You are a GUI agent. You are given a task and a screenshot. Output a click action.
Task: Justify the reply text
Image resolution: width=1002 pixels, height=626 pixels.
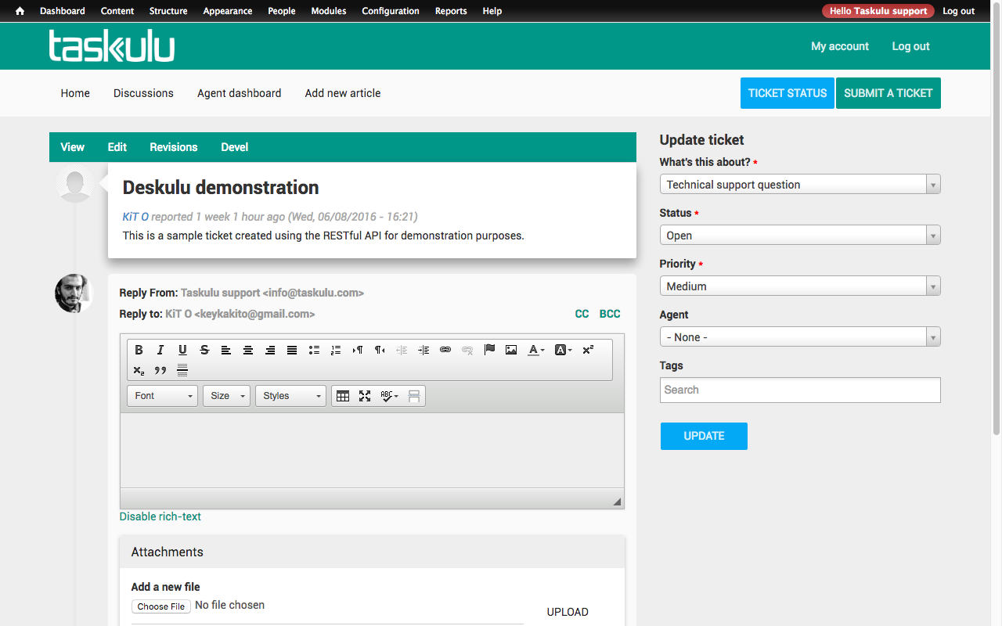tap(292, 350)
